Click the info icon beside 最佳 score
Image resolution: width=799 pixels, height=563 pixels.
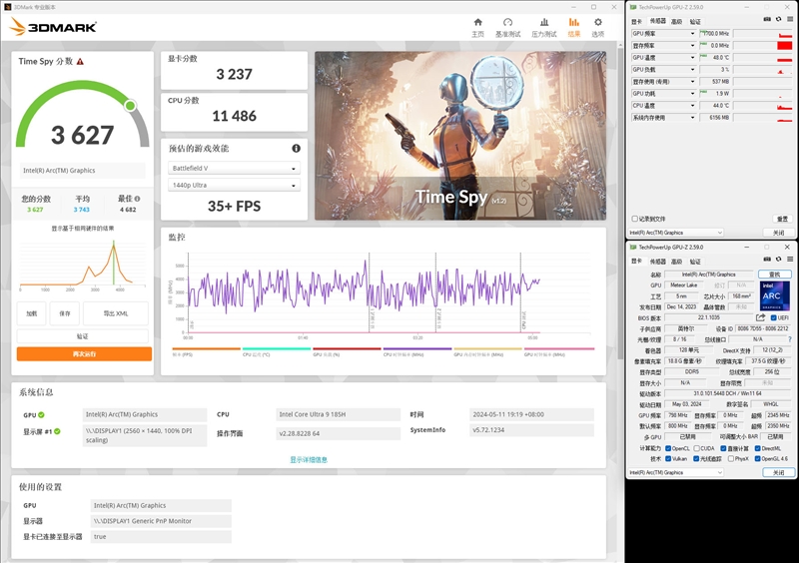pyautogui.click(x=137, y=199)
